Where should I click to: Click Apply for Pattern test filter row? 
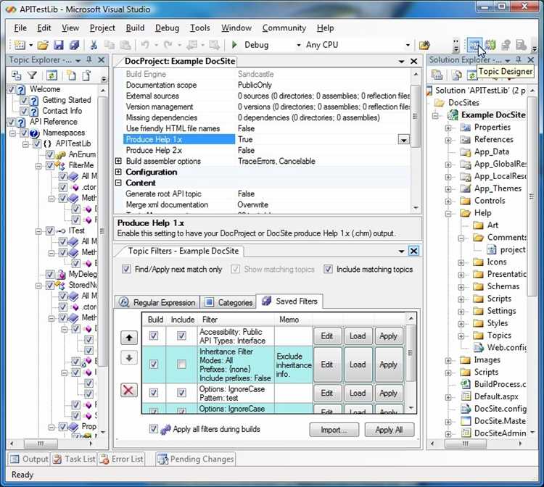[x=388, y=393]
